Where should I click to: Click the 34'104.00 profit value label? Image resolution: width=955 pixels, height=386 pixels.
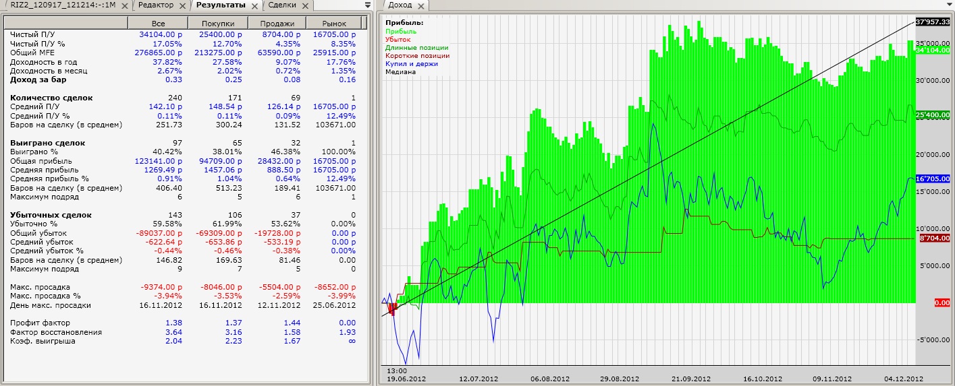click(x=933, y=50)
